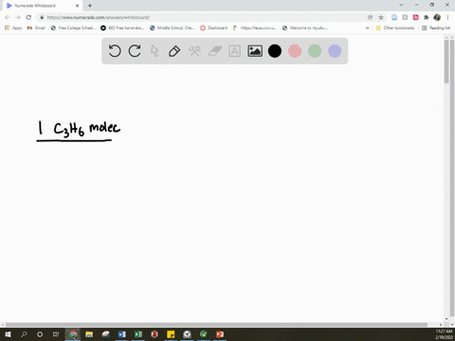This screenshot has width=455, height=341.
Task: Open the Windows Start menu
Action: [8, 334]
